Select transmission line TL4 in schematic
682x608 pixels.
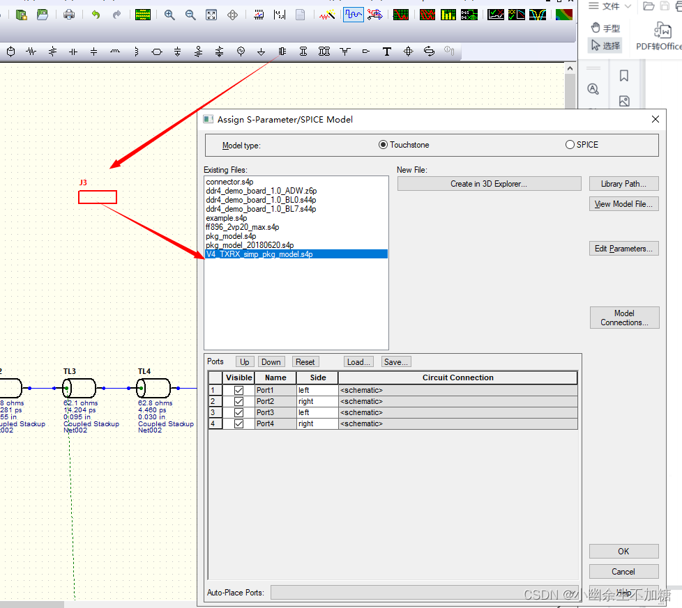point(153,388)
